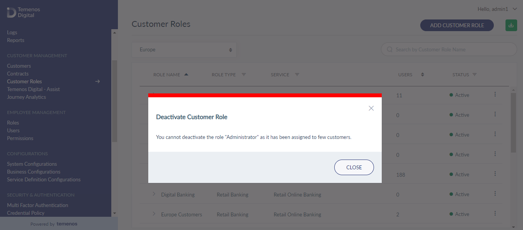Click the Temenos Digital logo
The image size is (523, 230).
pos(23,12)
